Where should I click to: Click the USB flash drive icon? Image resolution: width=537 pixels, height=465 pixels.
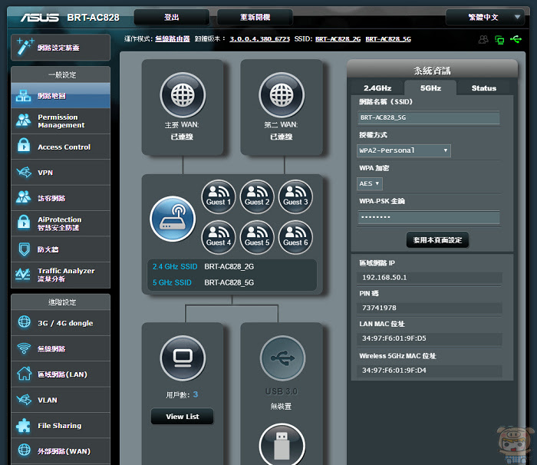click(x=282, y=446)
